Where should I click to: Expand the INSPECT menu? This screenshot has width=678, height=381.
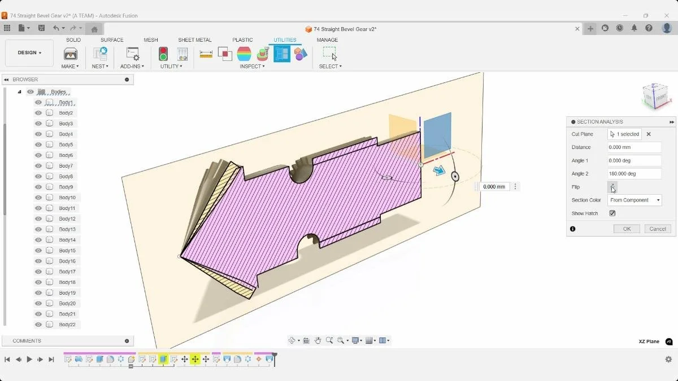coord(252,67)
